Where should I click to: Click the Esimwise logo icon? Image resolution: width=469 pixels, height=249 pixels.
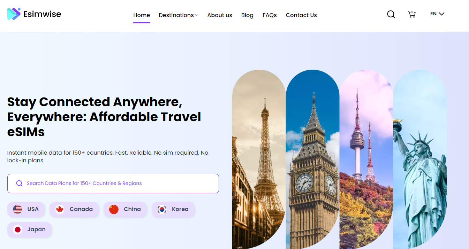(x=14, y=14)
